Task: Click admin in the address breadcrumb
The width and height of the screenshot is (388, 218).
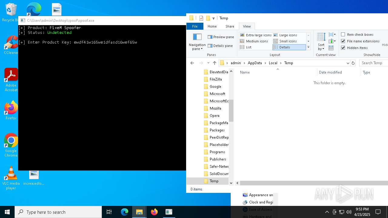Action: [x=236, y=63]
